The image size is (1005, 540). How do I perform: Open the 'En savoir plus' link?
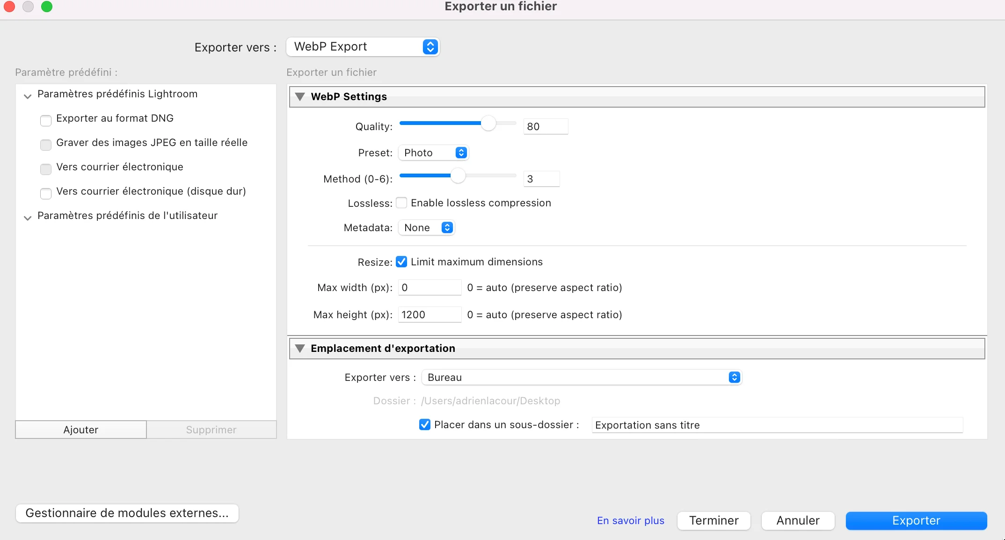630,520
